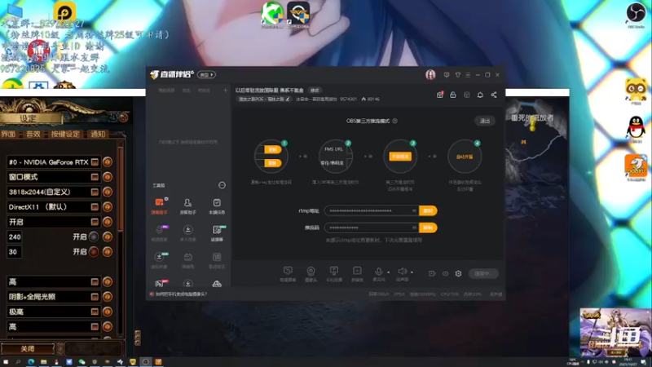Open the game promo thumbnail at bottom right
This screenshot has width=652, height=367.
click(x=615, y=333)
